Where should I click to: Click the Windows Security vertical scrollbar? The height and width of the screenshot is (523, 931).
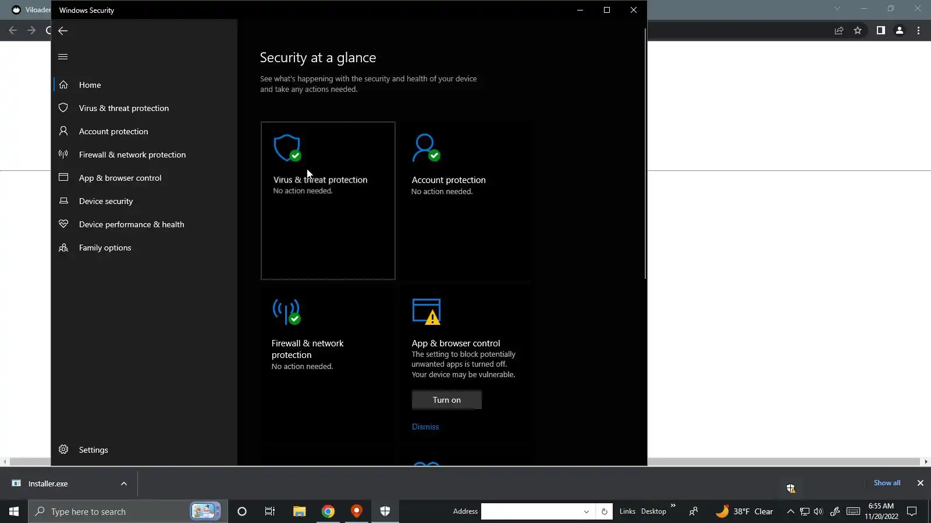(x=645, y=154)
